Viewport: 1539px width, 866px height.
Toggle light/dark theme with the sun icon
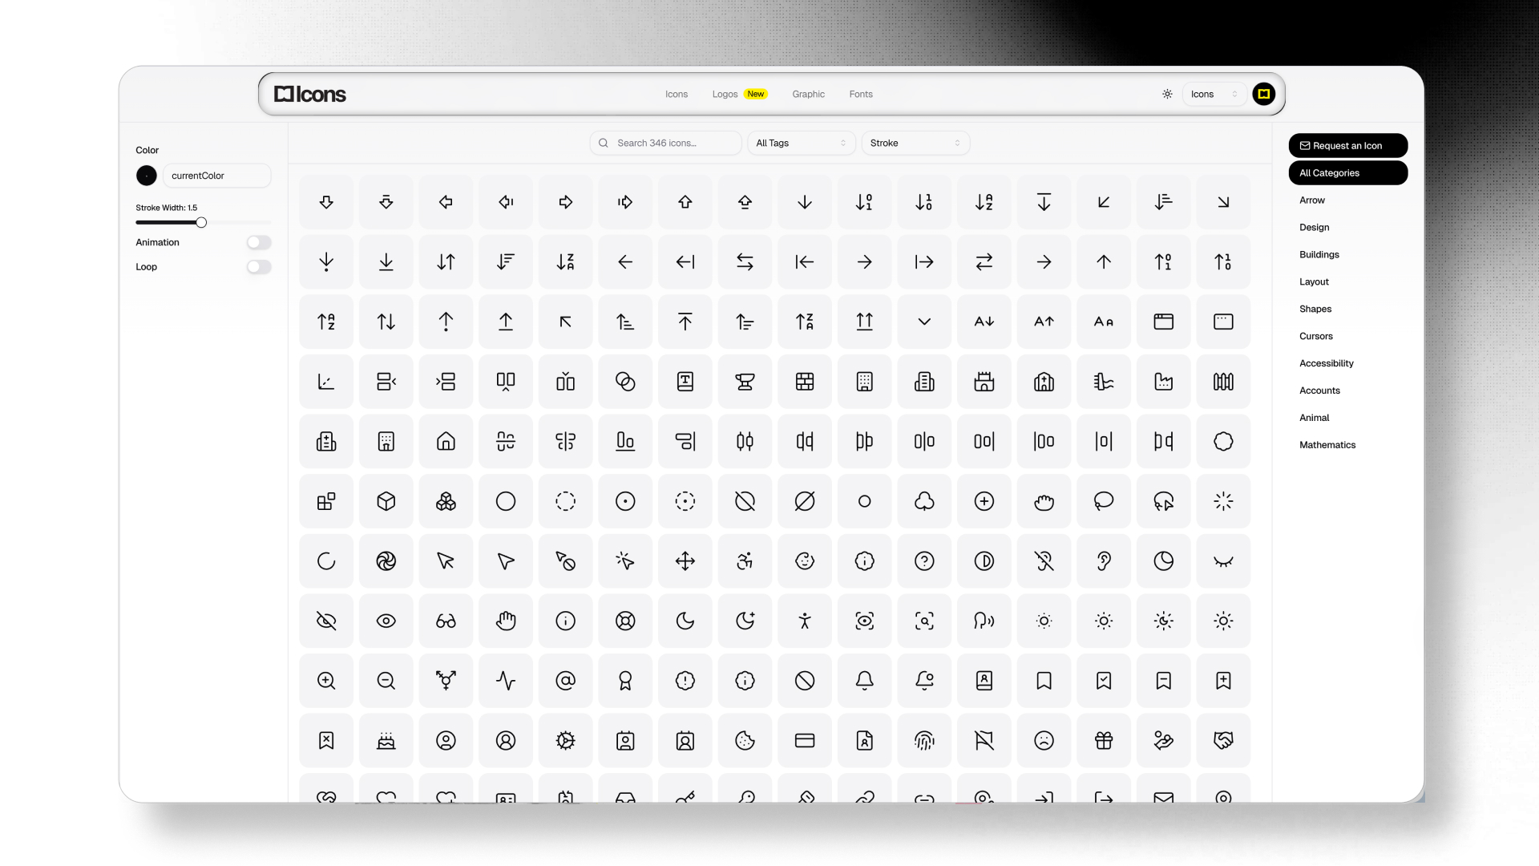(1167, 94)
